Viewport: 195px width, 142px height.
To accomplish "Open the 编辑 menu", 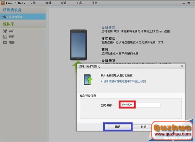I will 48,3.
